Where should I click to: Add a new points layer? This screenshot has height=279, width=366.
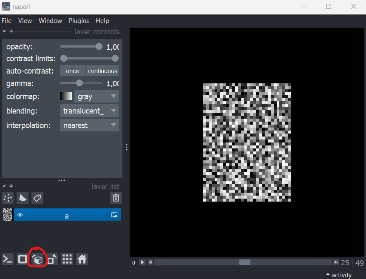pos(7,198)
